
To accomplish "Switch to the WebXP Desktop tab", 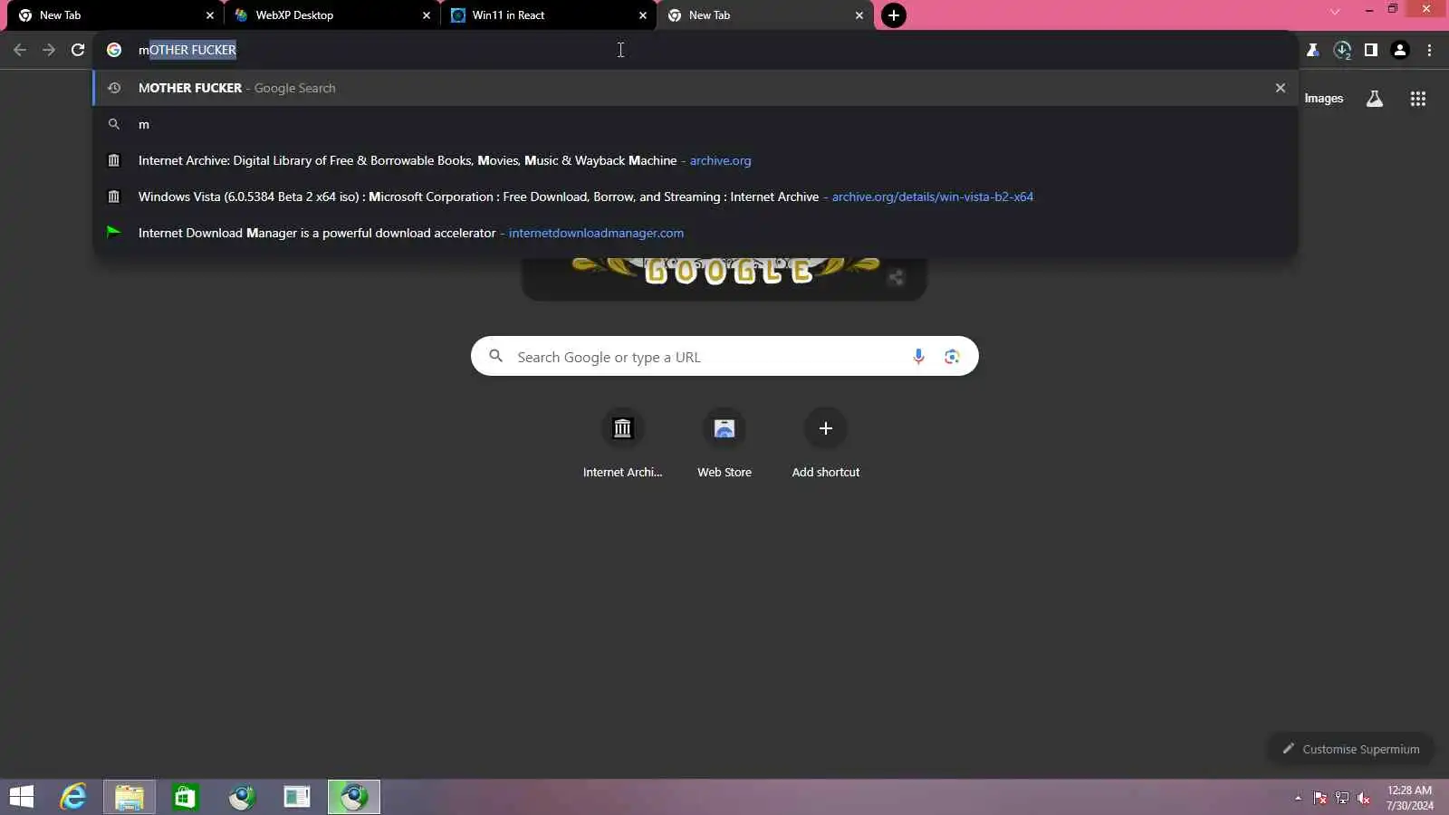I will 331,15.
